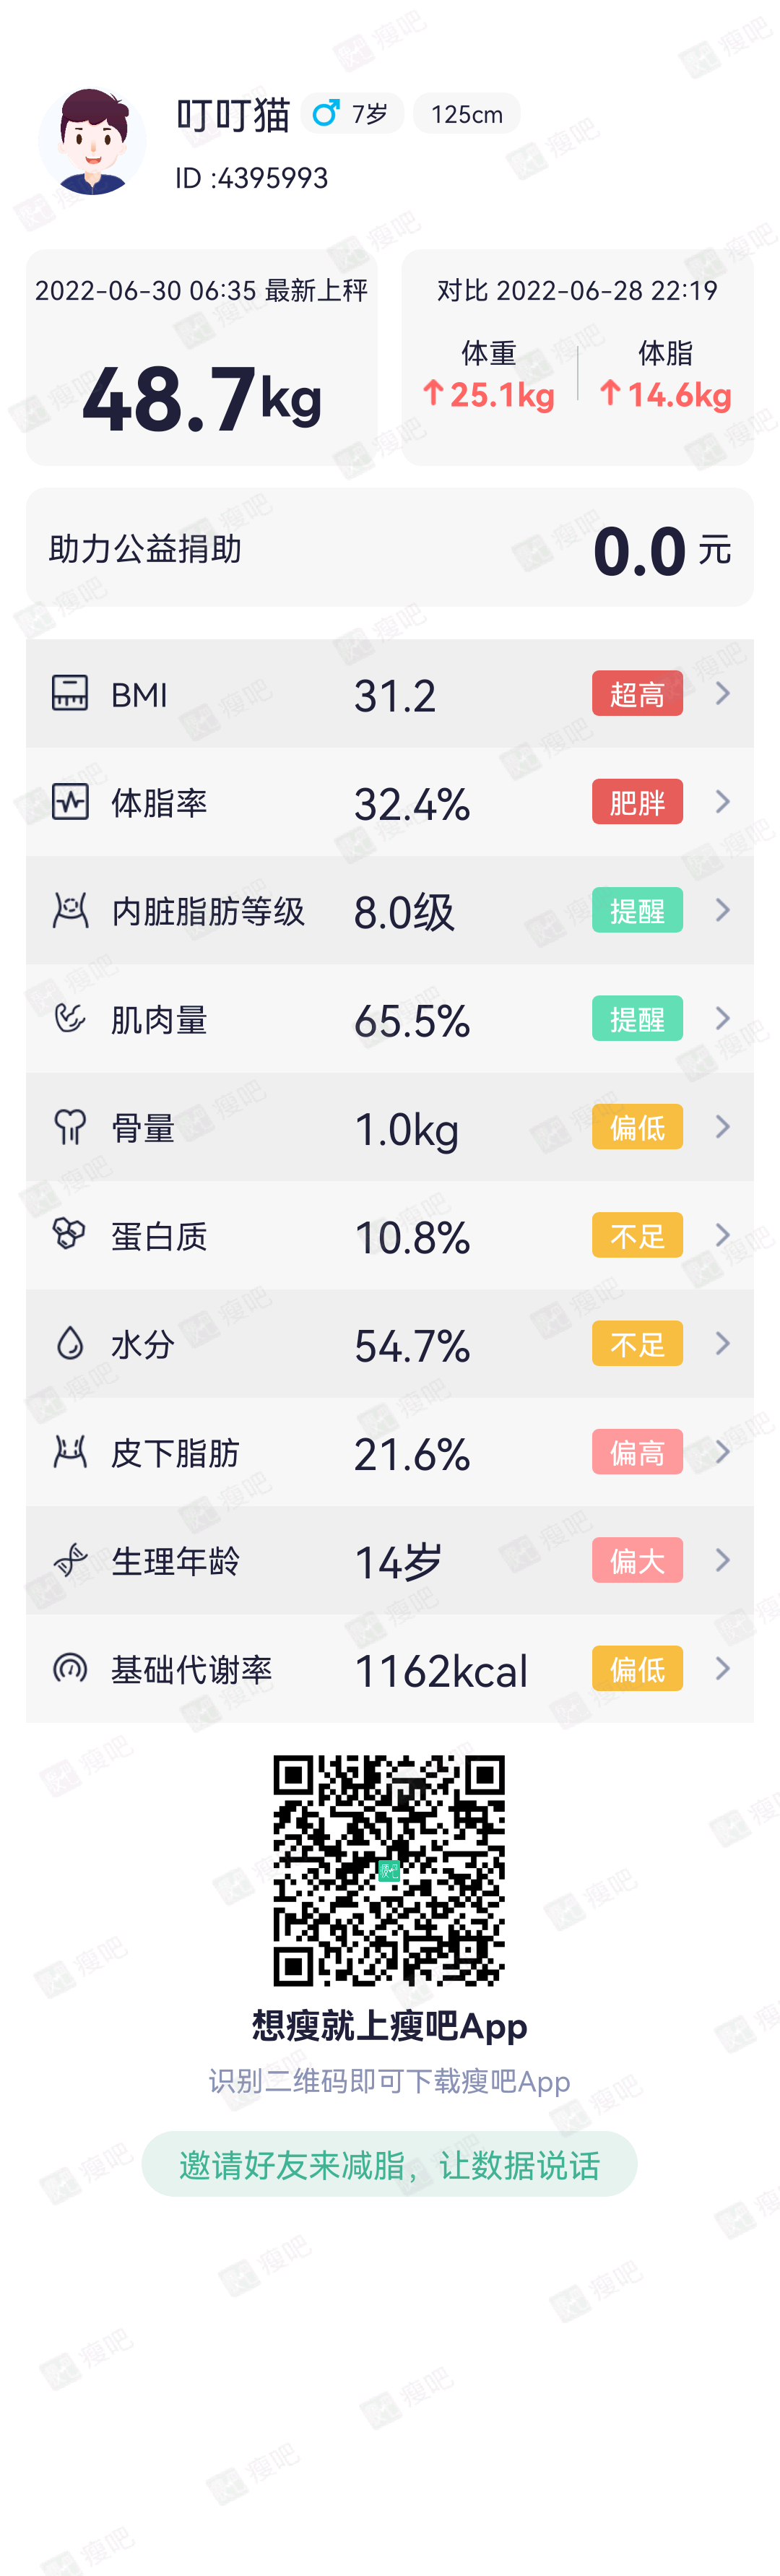Image resolution: width=780 pixels, height=2576 pixels.
Task: Tap the BMI ruler icon
Action: pyautogui.click(x=70, y=693)
